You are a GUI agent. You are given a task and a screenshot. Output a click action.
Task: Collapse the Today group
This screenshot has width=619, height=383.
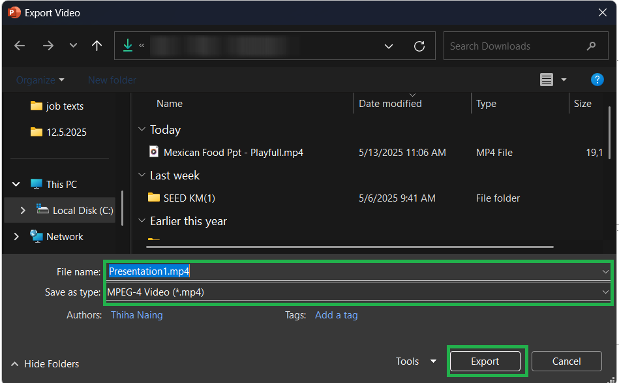[x=142, y=129]
